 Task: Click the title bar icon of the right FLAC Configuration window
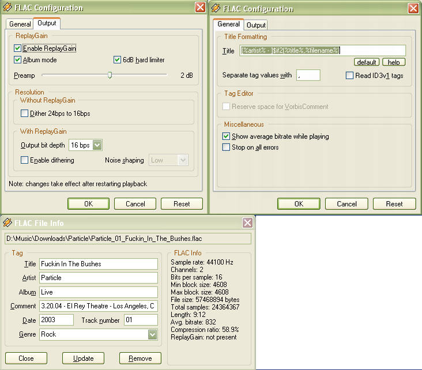[x=216, y=8]
